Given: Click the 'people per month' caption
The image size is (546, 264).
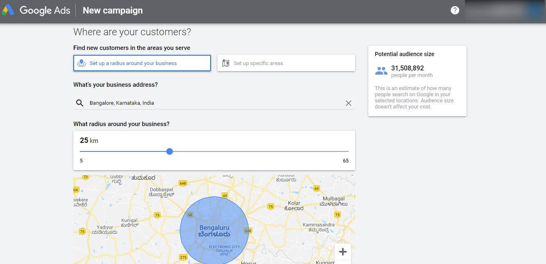Looking at the screenshot, I should tap(412, 75).
